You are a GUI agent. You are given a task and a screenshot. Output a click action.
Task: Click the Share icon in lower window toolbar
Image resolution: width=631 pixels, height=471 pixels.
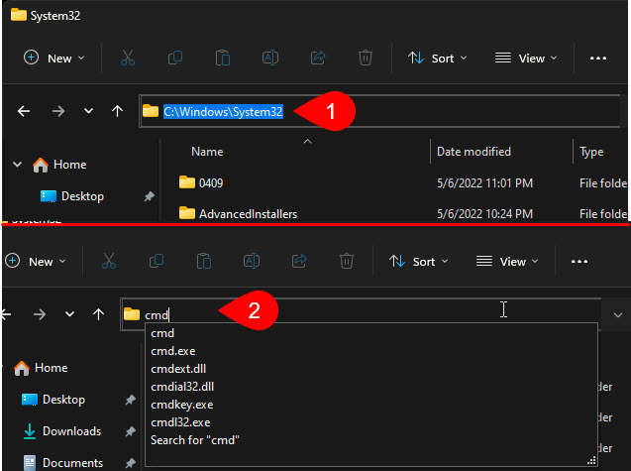(x=299, y=261)
